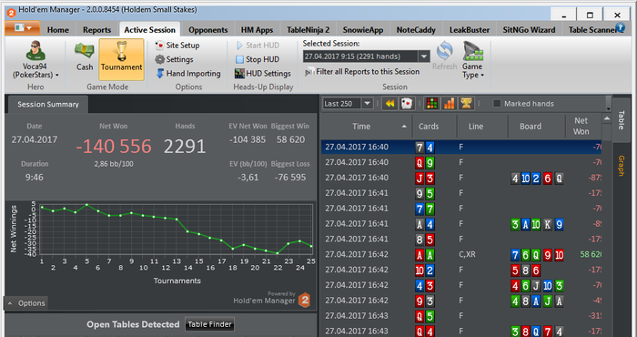Open the HM Apps tab
This screenshot has width=637, height=337.
click(x=257, y=30)
